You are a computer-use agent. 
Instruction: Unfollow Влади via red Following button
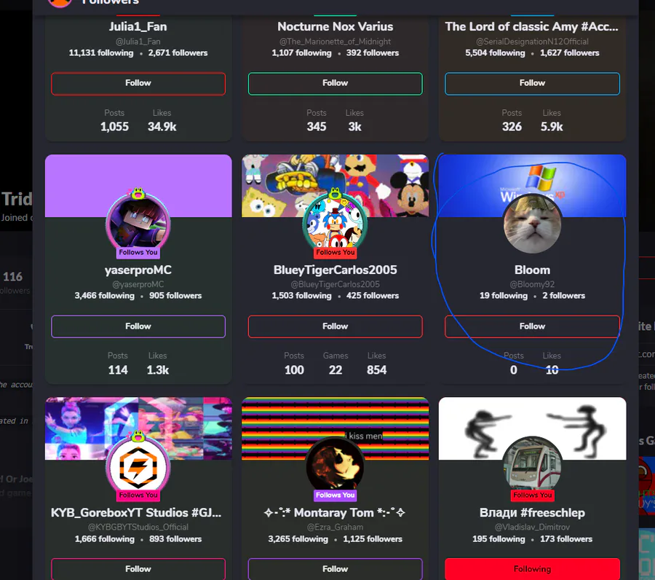click(x=532, y=569)
